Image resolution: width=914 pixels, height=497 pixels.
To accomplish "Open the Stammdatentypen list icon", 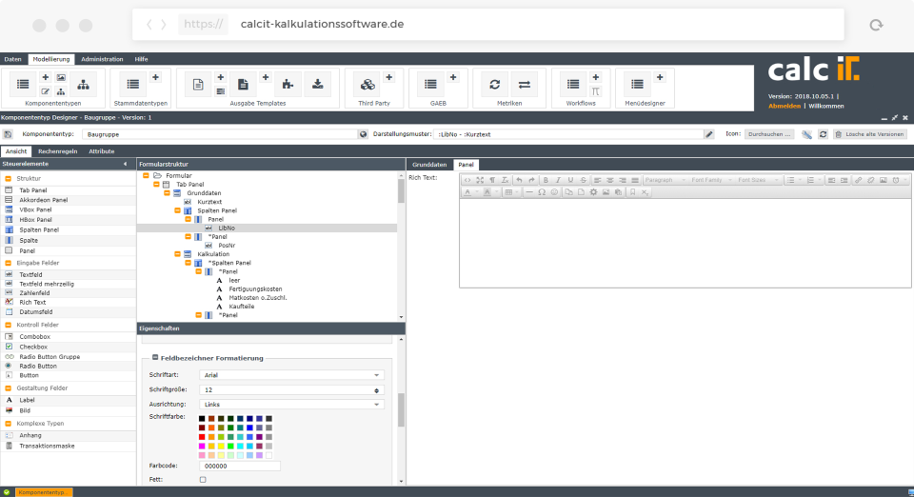I will click(x=133, y=85).
